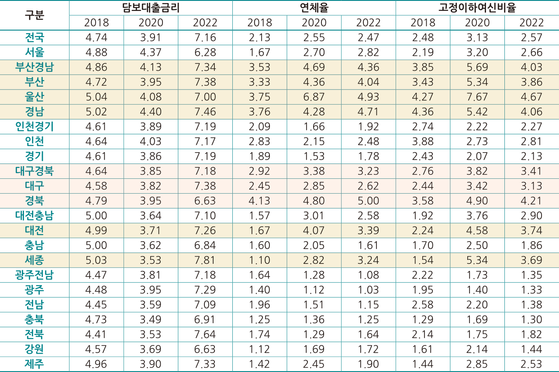
Task: Select the 전남 row label
Action: pos(35,304)
